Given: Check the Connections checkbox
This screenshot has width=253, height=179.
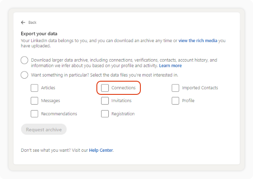Looking at the screenshot, I should (105, 88).
